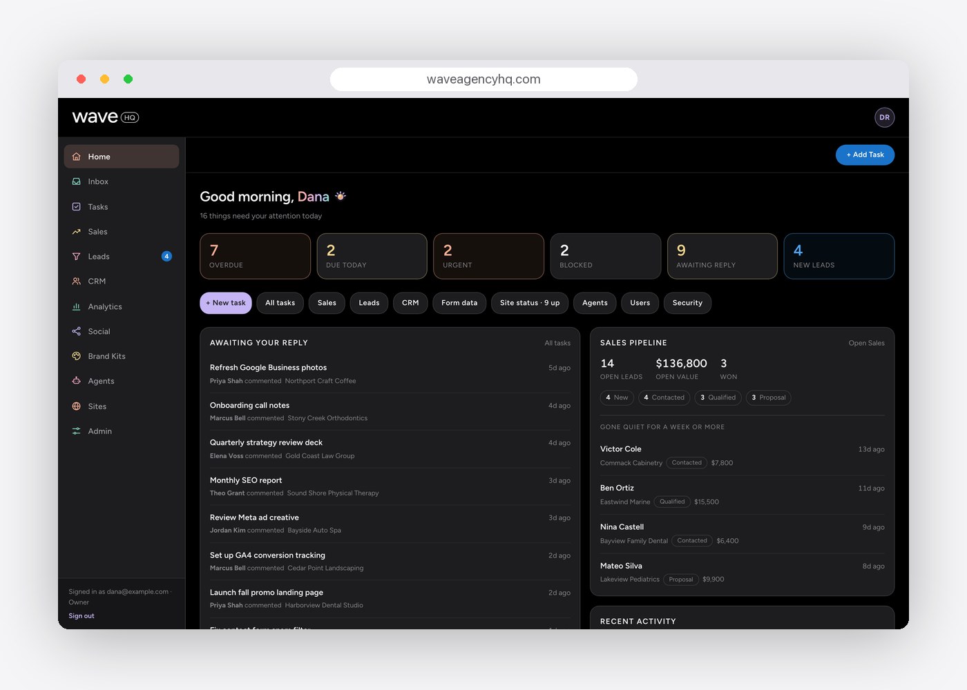
Task: Click the 4 New pipeline chip
Action: pos(617,397)
